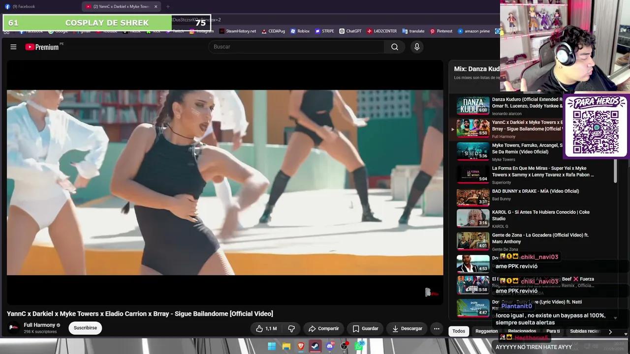630x354 pixels.
Task: Click the 4:53 duration video thumbnail
Action: coord(473,264)
